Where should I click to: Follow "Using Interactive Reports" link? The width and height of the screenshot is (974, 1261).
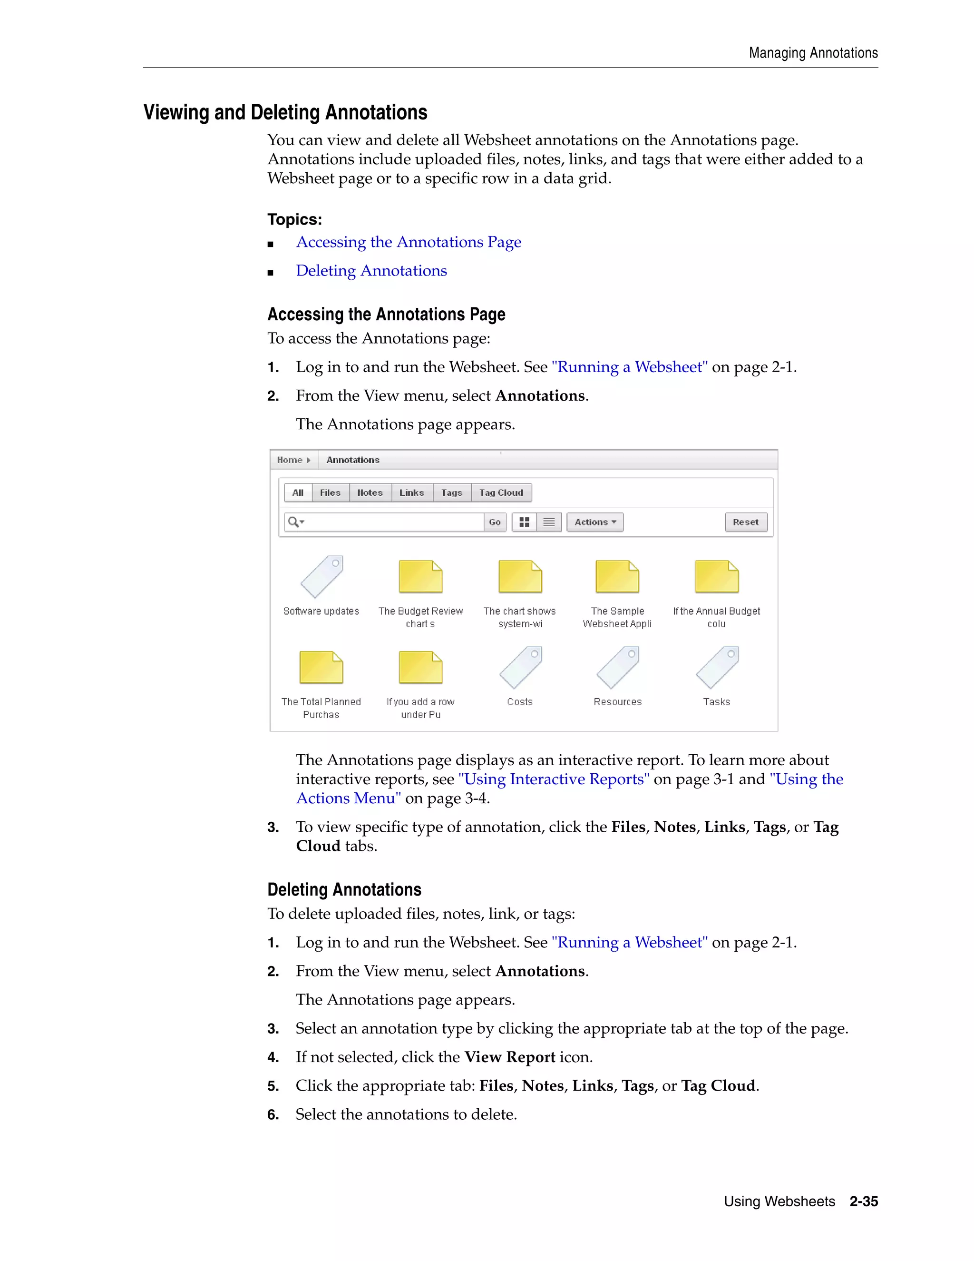coord(554,779)
